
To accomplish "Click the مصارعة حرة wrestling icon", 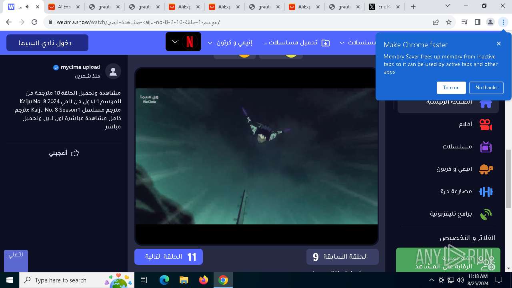I will tap(486, 192).
